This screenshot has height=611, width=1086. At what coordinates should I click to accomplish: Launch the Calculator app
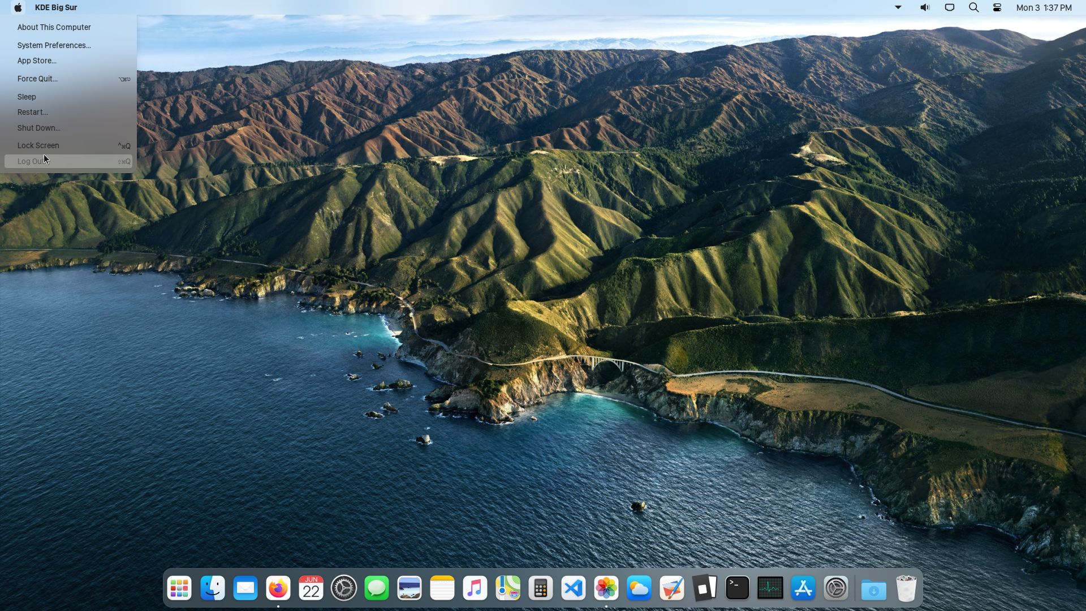tap(540, 588)
